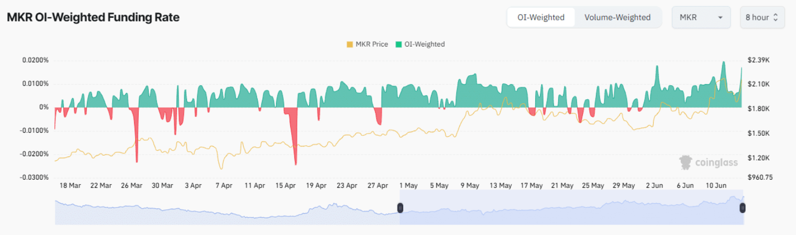Toggle the MKR Price series label
The width and height of the screenshot is (796, 235).
[x=372, y=44]
